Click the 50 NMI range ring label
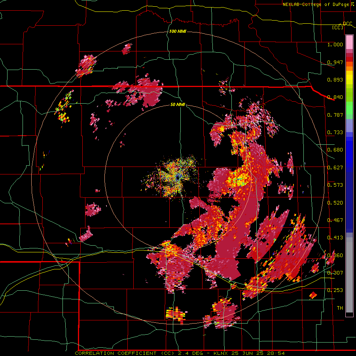This screenshot has width=356, height=356. 178,104
